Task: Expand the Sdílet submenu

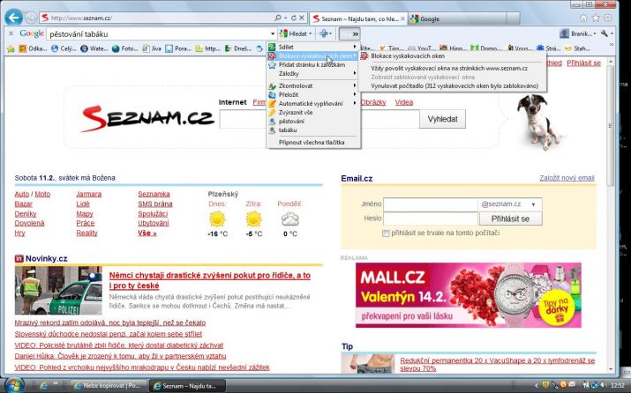Action: click(x=313, y=47)
